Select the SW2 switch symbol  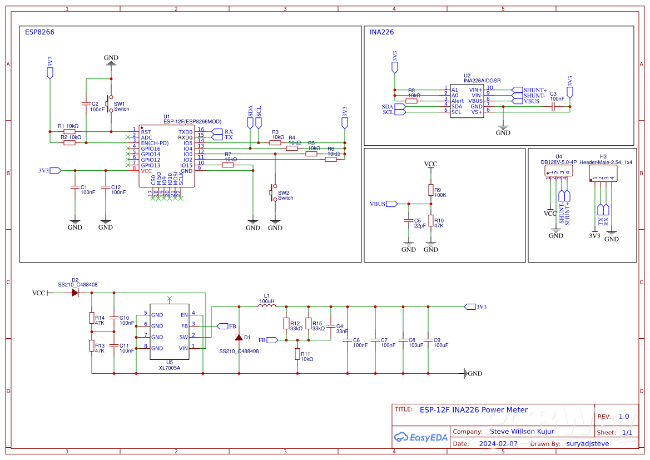pyautogui.click(x=274, y=192)
